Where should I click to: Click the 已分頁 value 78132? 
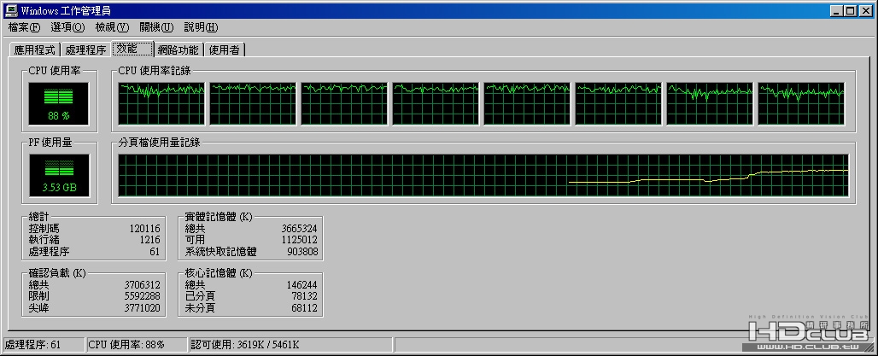pyautogui.click(x=305, y=296)
